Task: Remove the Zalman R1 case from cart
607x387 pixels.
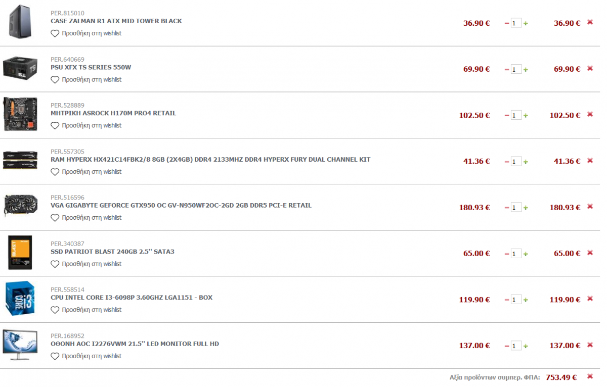Action: click(590, 22)
